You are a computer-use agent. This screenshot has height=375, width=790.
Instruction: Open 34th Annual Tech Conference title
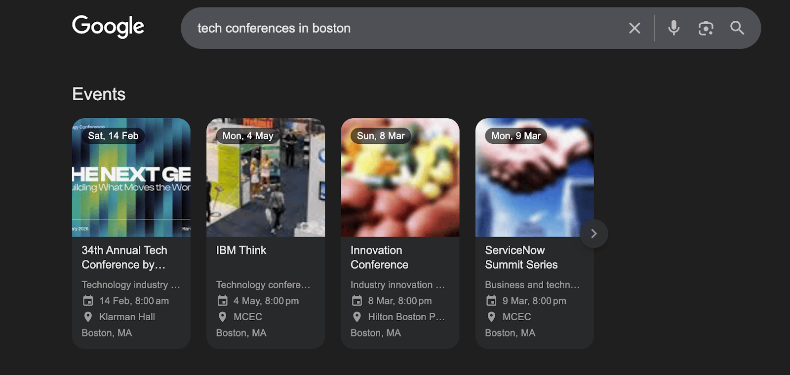(x=124, y=257)
